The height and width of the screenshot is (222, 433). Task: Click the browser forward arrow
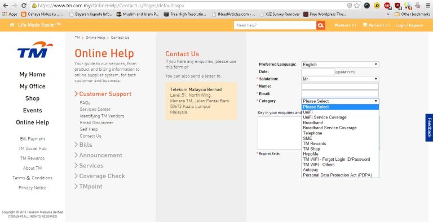[14, 6]
